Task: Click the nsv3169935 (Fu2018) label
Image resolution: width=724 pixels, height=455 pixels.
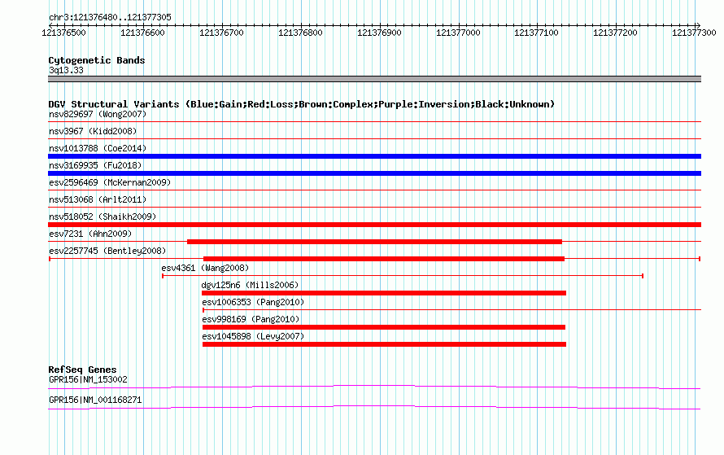Action: [95, 165]
